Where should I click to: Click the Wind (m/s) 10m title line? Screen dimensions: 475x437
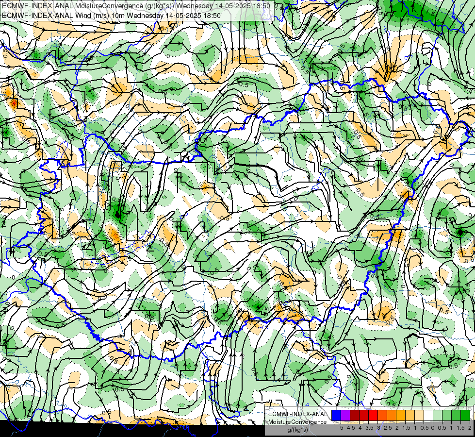[111, 16]
